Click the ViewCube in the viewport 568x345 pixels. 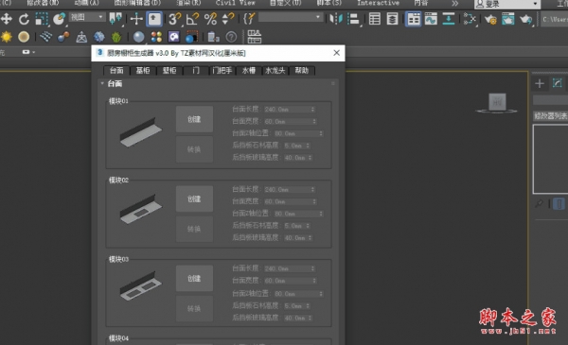point(497,103)
